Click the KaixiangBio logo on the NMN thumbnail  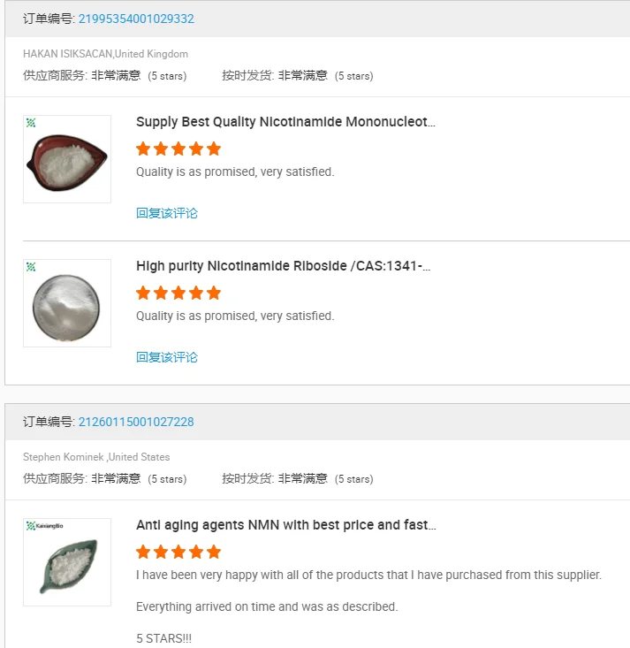(x=39, y=525)
